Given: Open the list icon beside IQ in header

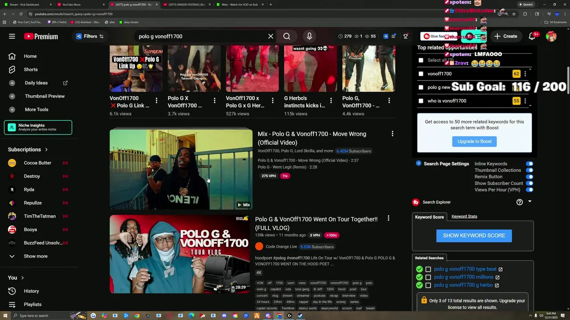Looking at the screenshot, I should pyautogui.click(x=394, y=36).
